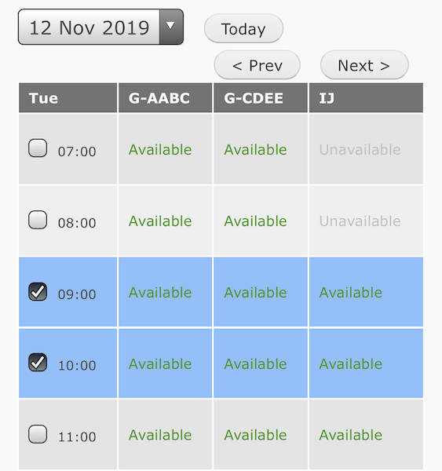442x471 pixels.
Task: Choose Available for IJ at 11:00
Action: (x=351, y=435)
